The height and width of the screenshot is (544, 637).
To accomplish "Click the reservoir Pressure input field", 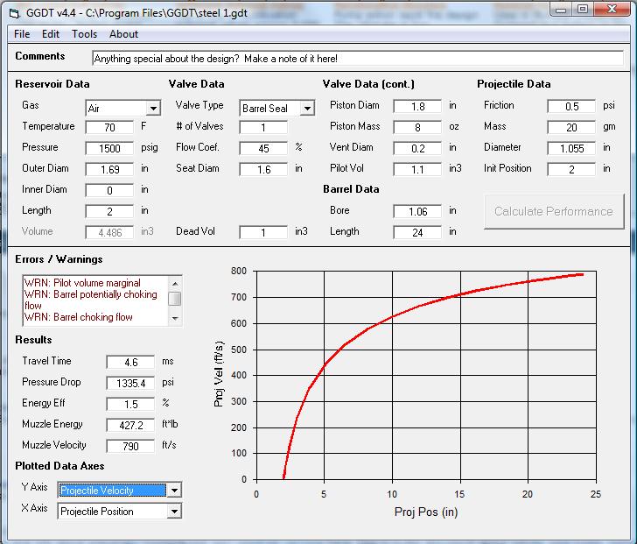I will (109, 148).
